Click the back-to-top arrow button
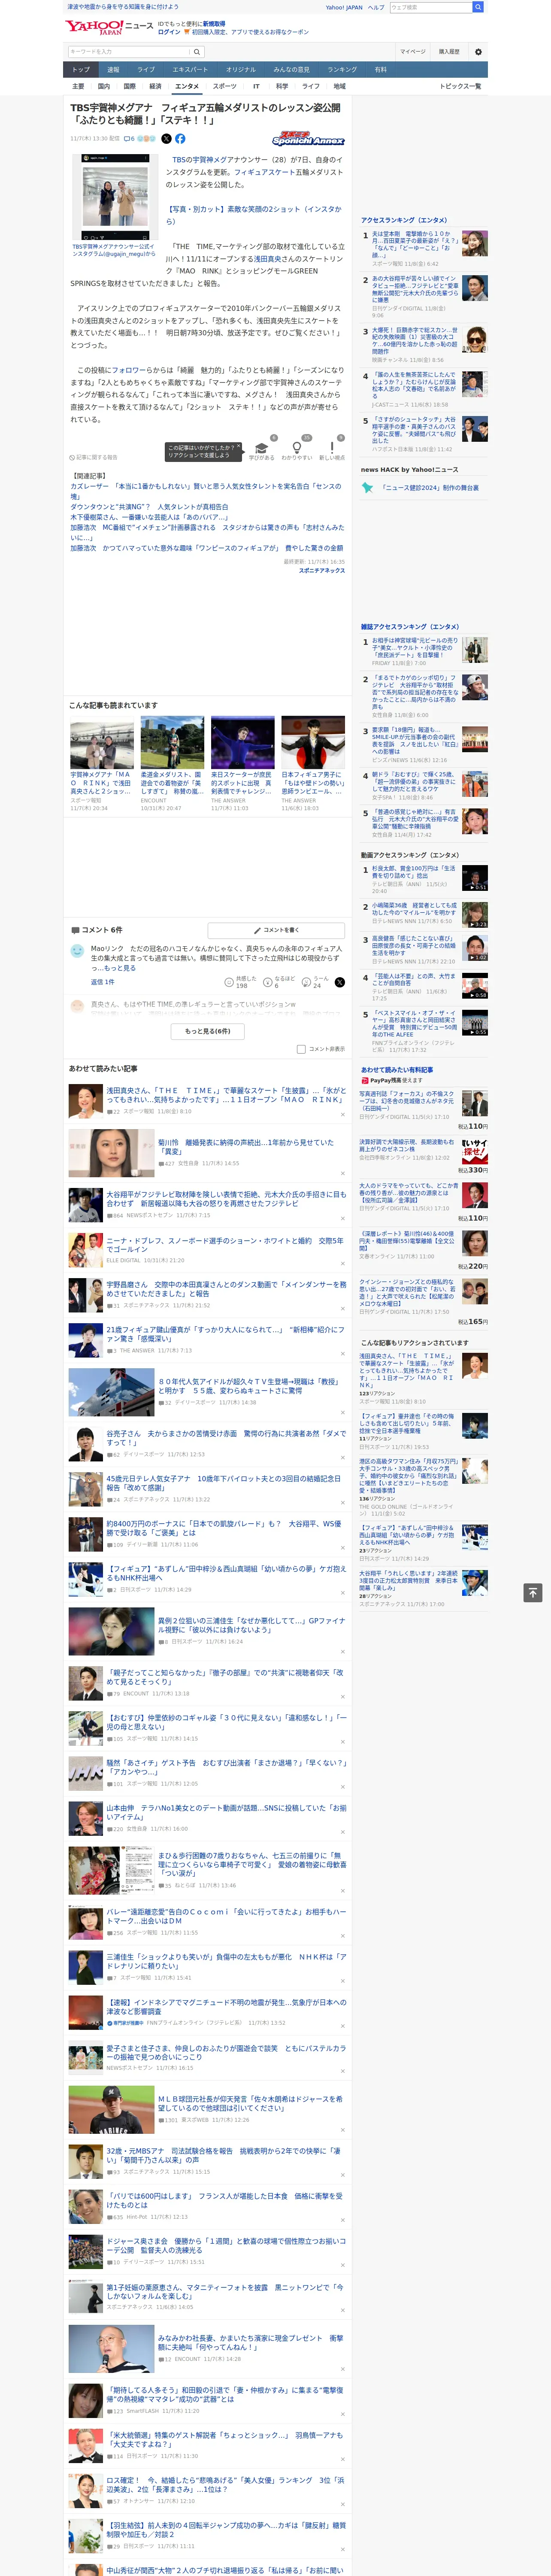Image resolution: width=551 pixels, height=2576 pixels. [533, 1592]
